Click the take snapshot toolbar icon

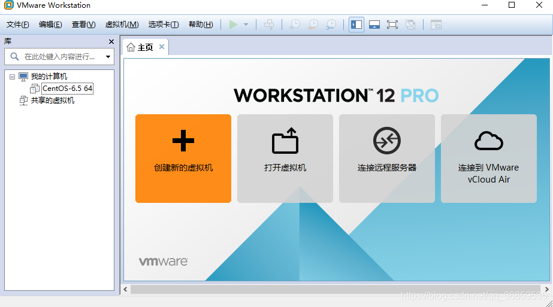pyautogui.click(x=295, y=25)
